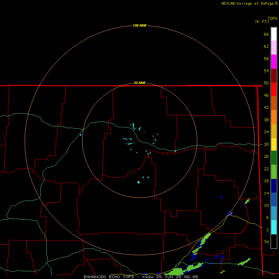Click the legend value '38'
279x279 pixels.
(x=266, y=120)
